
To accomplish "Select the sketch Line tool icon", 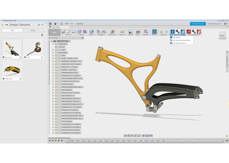I will [x=69, y=32].
